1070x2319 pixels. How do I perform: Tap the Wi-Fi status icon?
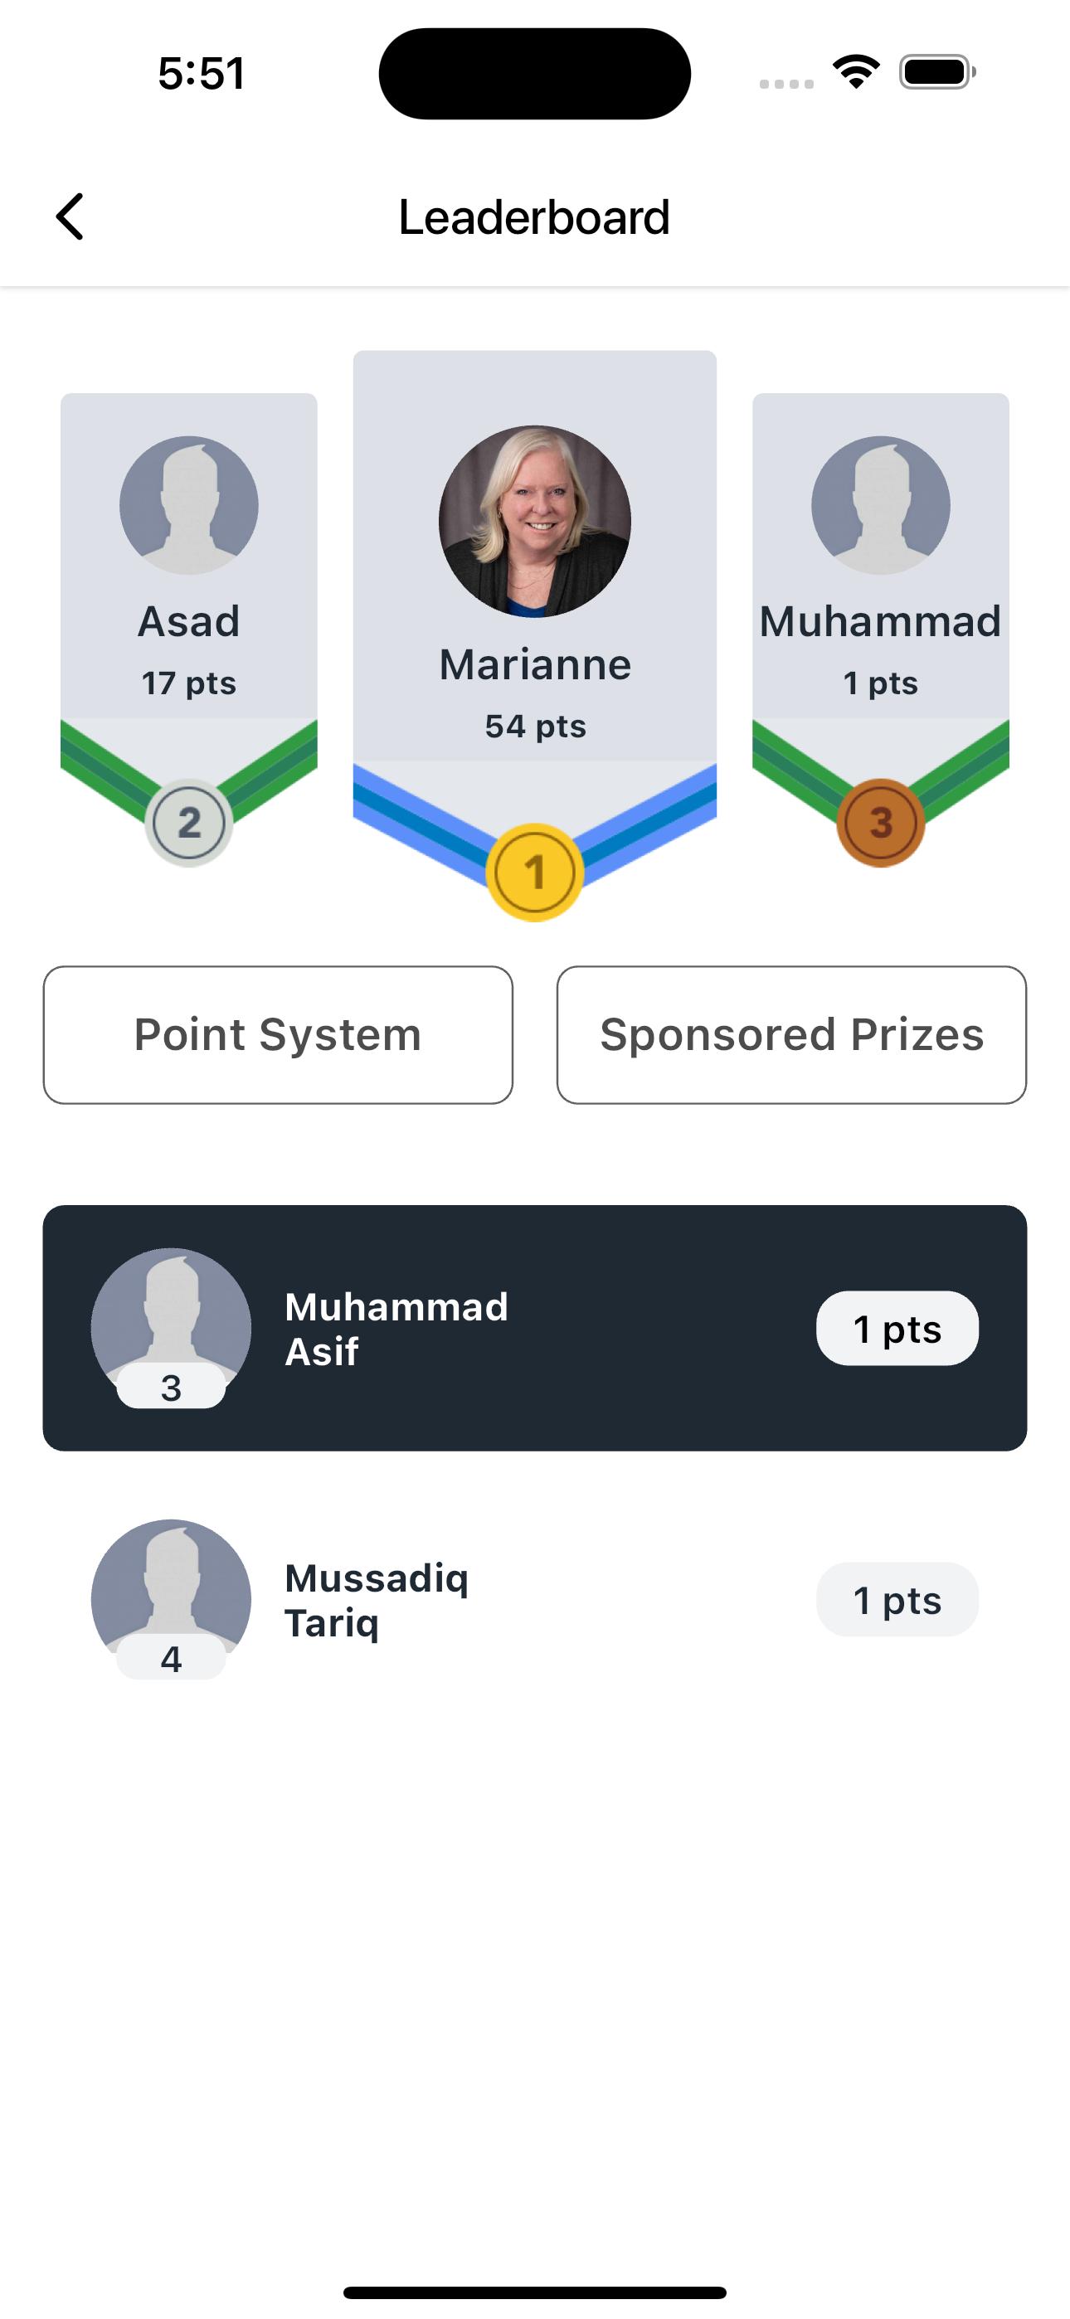[856, 72]
